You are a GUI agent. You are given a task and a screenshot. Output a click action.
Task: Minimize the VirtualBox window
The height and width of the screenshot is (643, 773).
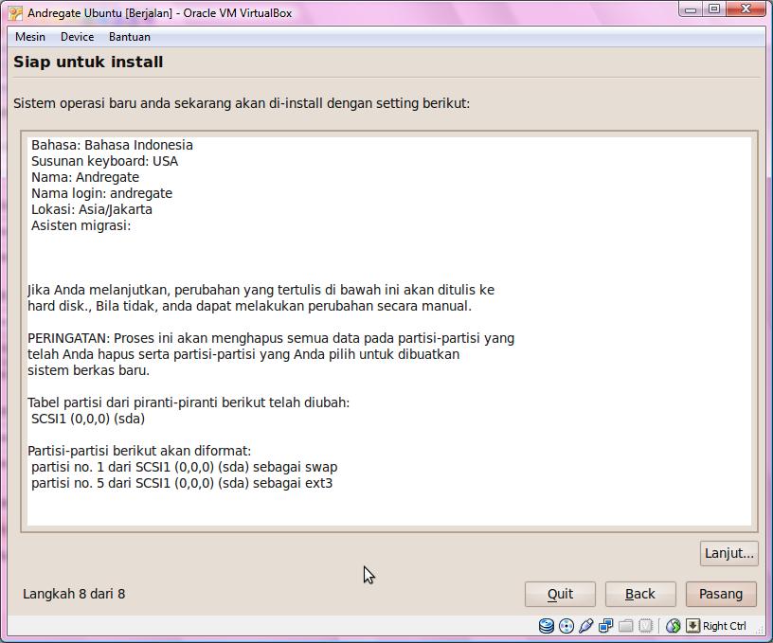[x=691, y=9]
